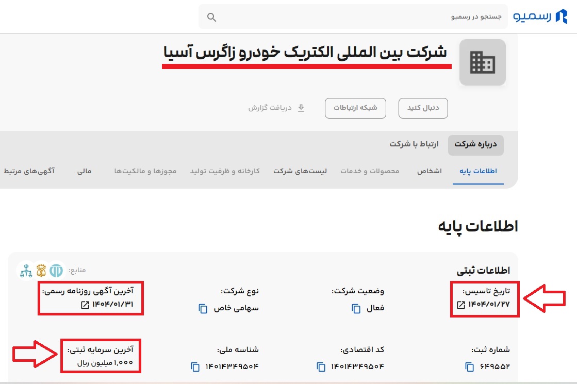Select the اطلاعات پایه sub-tab
The image size is (577, 384).
click(478, 172)
